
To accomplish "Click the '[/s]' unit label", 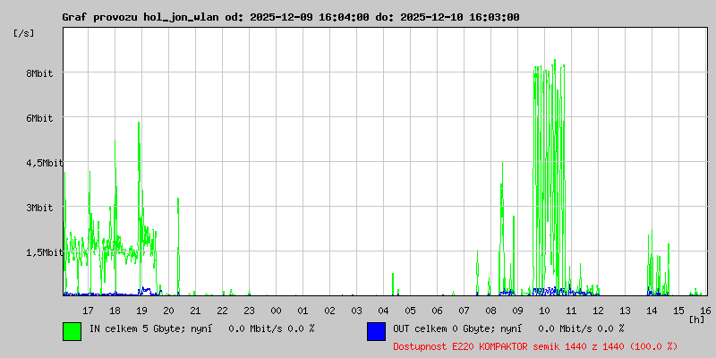I will 24,33.
